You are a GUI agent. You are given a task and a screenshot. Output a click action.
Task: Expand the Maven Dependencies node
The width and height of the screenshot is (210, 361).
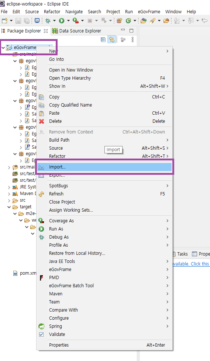coord(9,194)
